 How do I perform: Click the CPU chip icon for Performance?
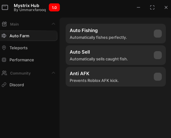pos(4,60)
